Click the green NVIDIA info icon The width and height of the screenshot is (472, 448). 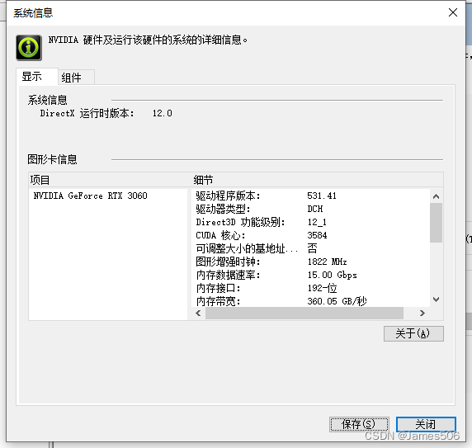click(29, 48)
